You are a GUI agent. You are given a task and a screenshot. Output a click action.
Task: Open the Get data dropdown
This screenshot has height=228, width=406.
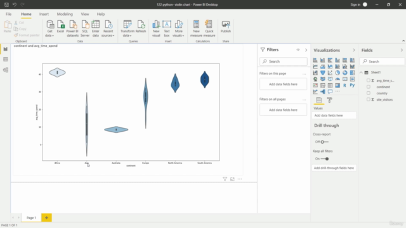(49, 28)
